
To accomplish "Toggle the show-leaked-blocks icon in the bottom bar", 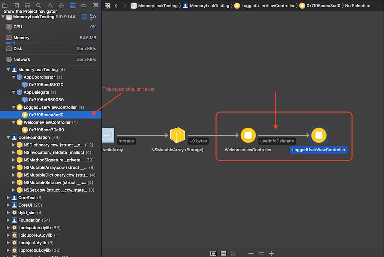I will point(223,253).
